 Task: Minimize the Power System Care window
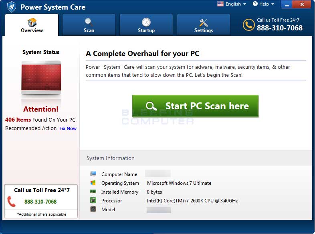[x=288, y=5]
